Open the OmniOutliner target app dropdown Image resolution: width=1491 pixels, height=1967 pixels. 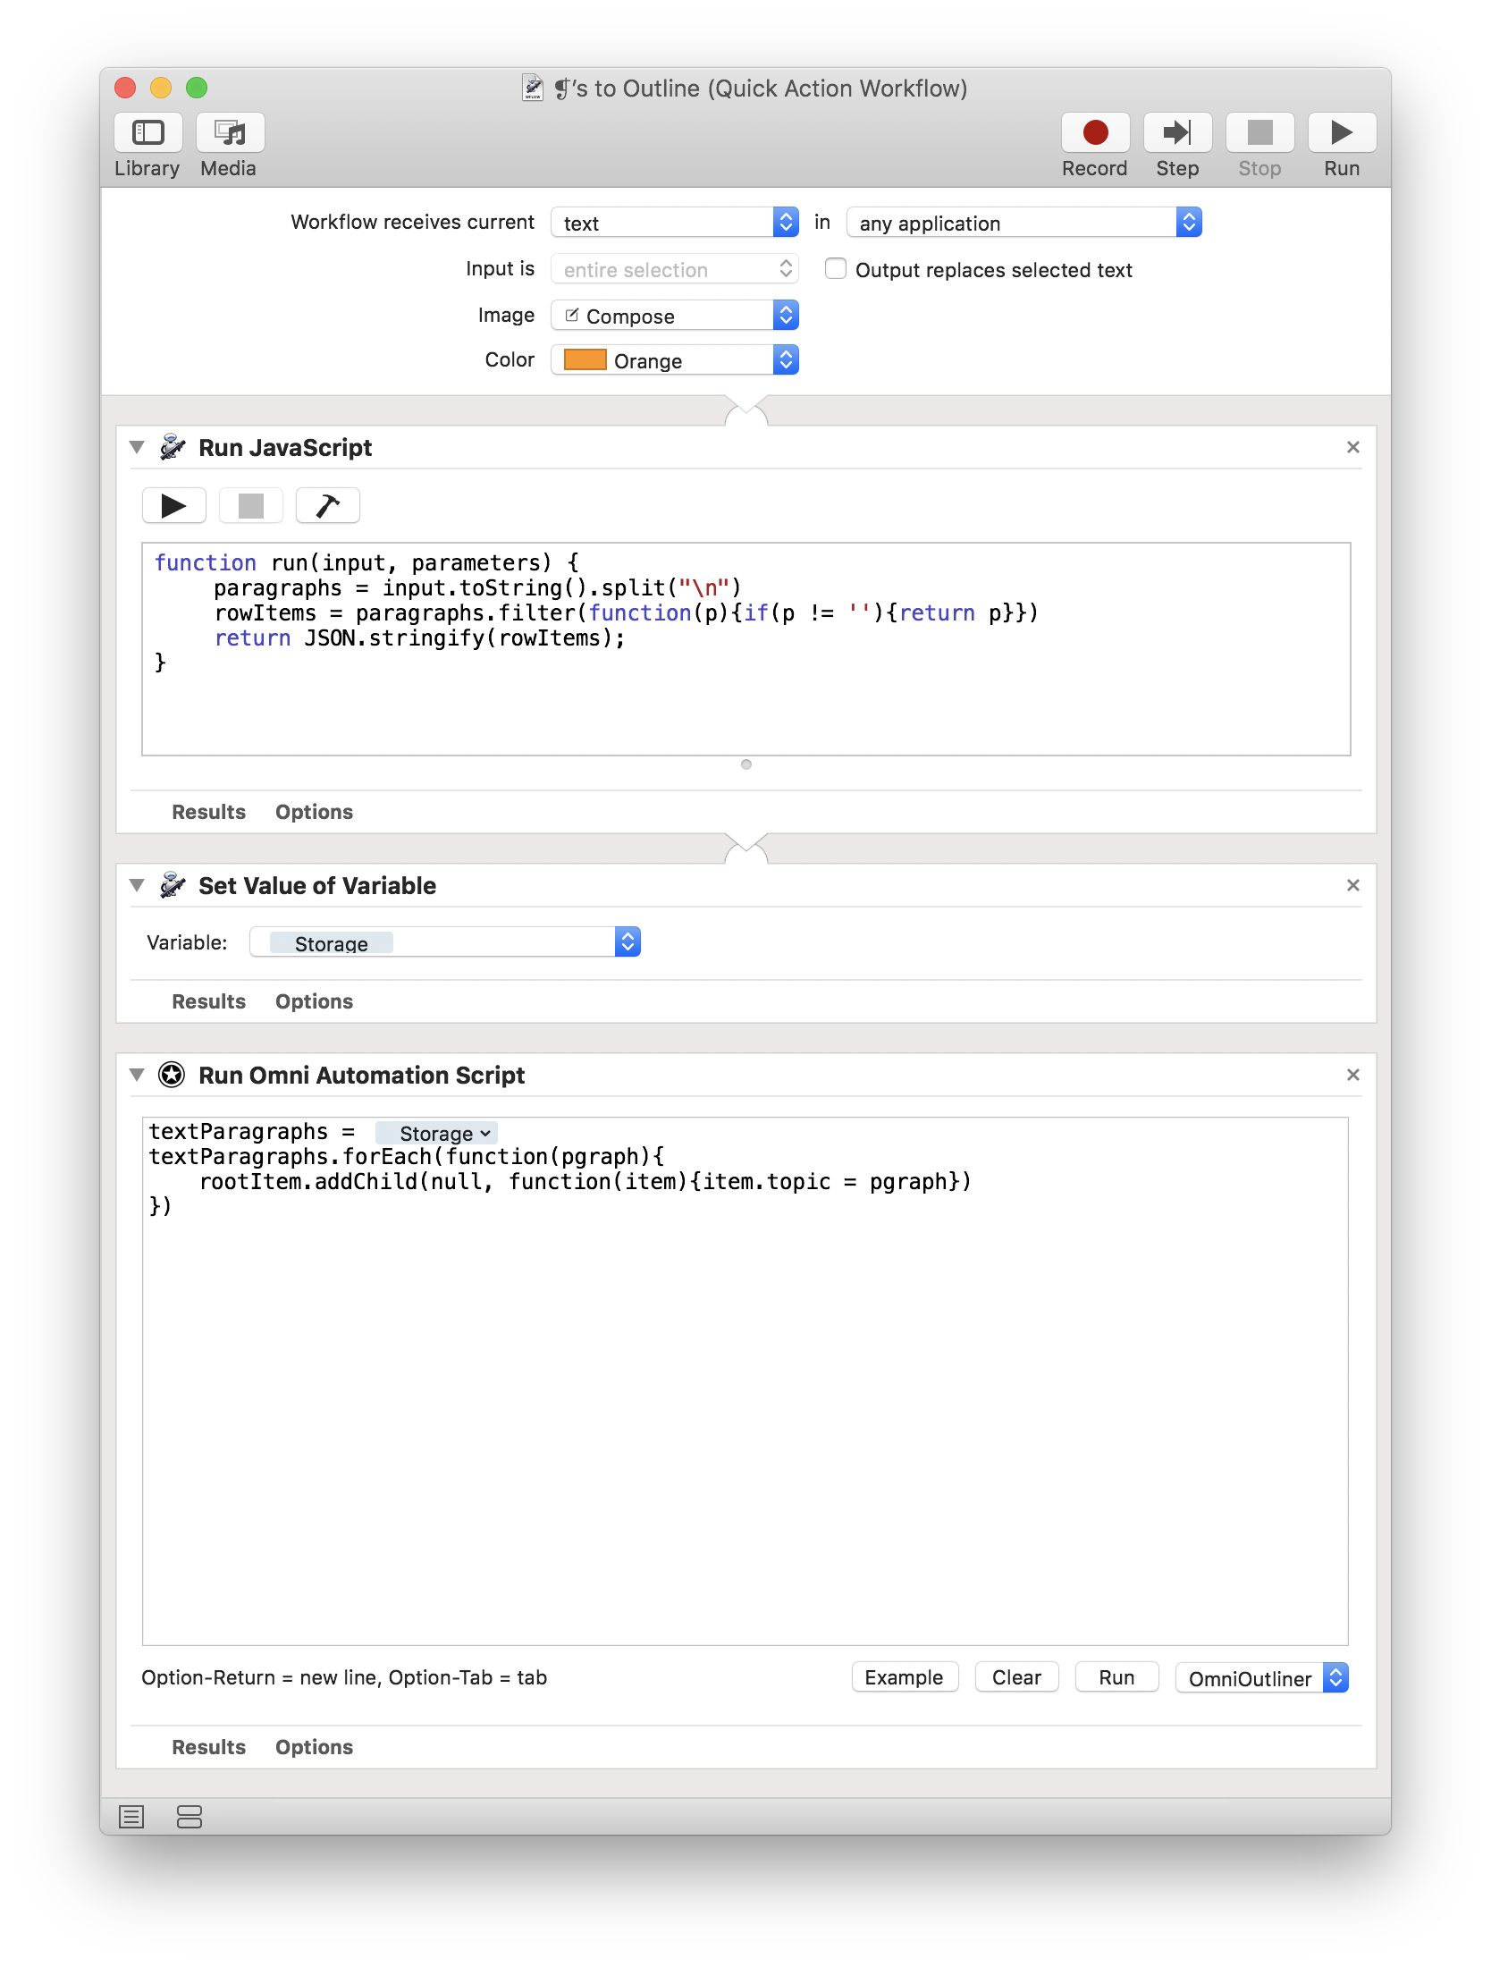[x=1260, y=1678]
